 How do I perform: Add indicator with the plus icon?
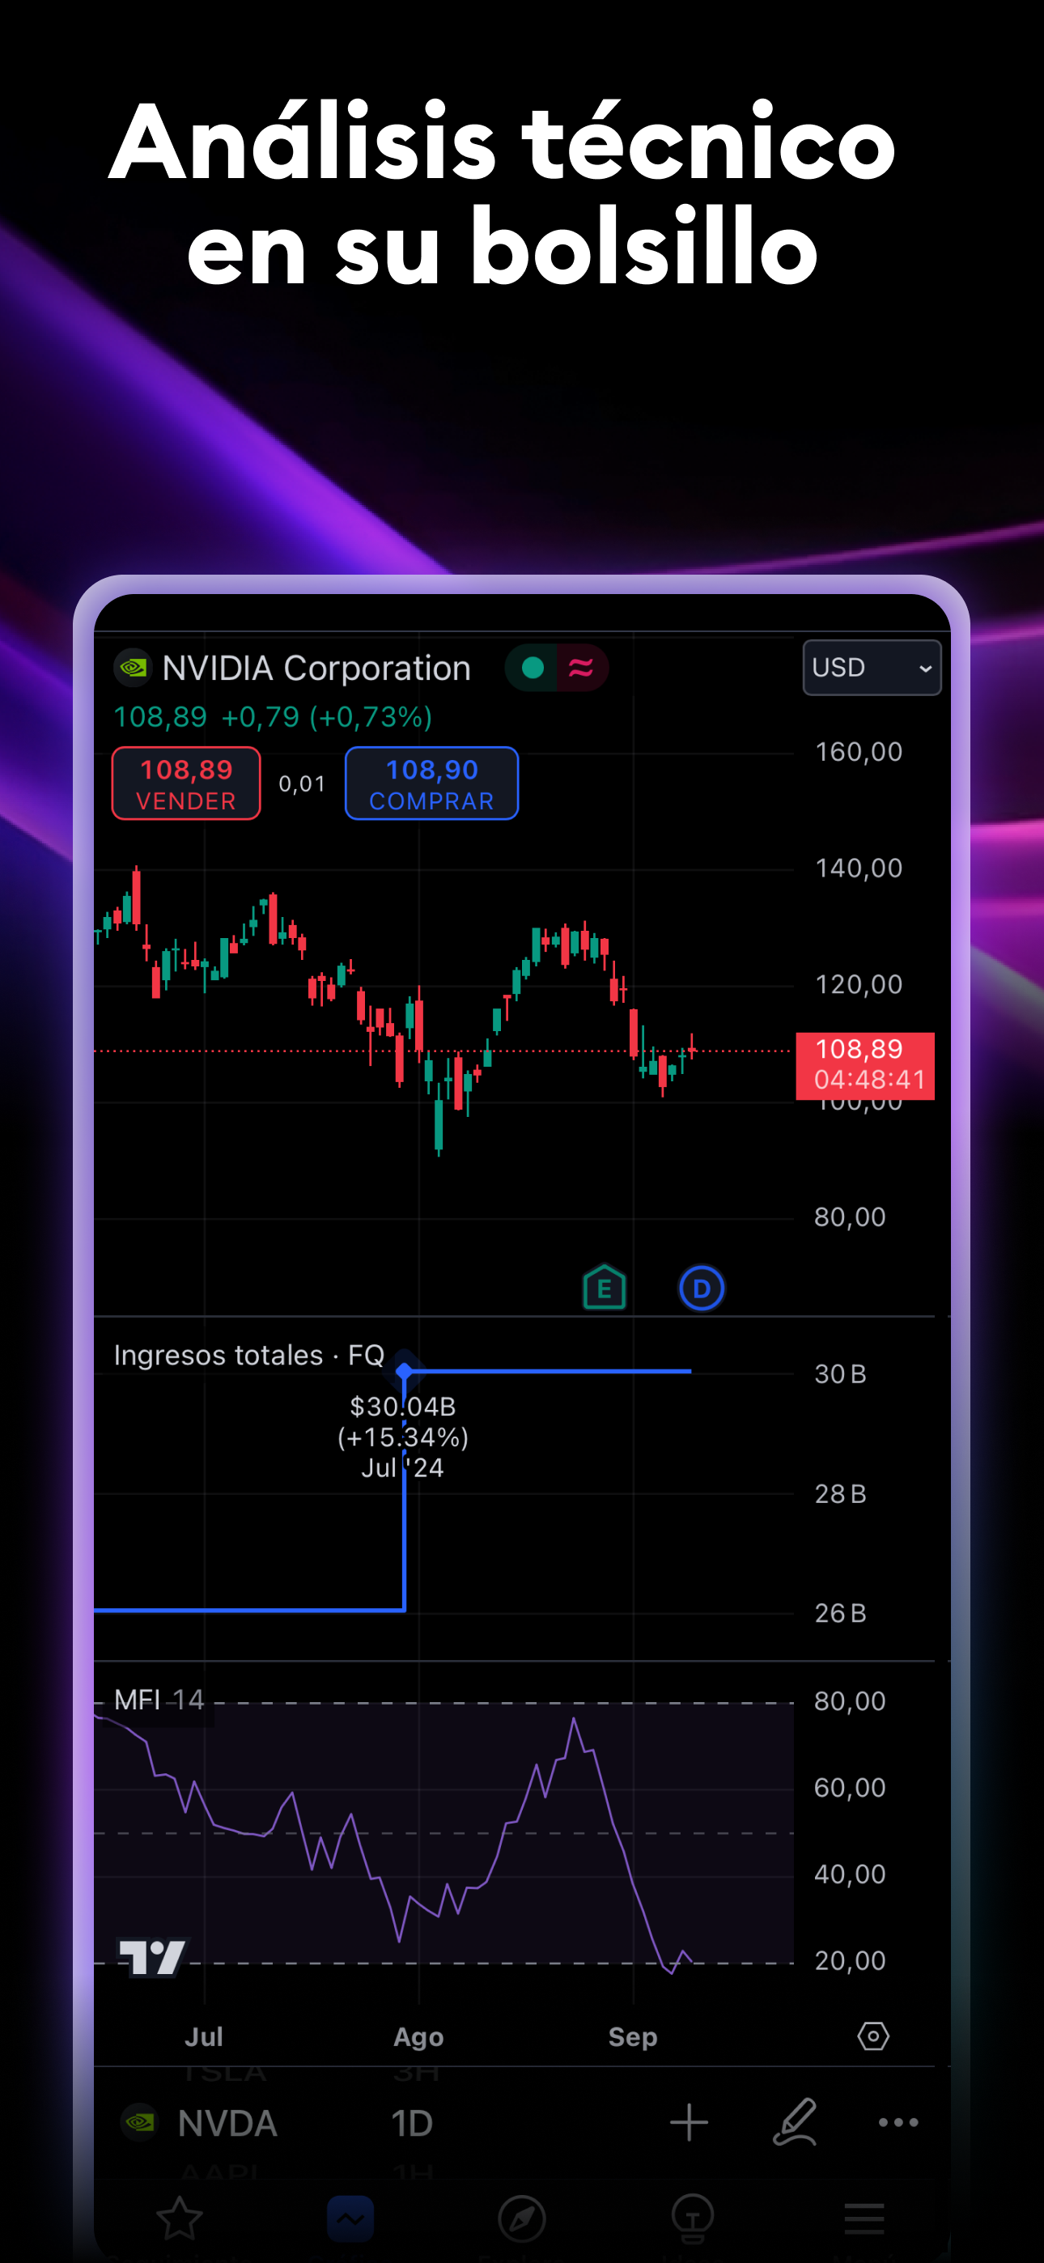pyautogui.click(x=689, y=2122)
